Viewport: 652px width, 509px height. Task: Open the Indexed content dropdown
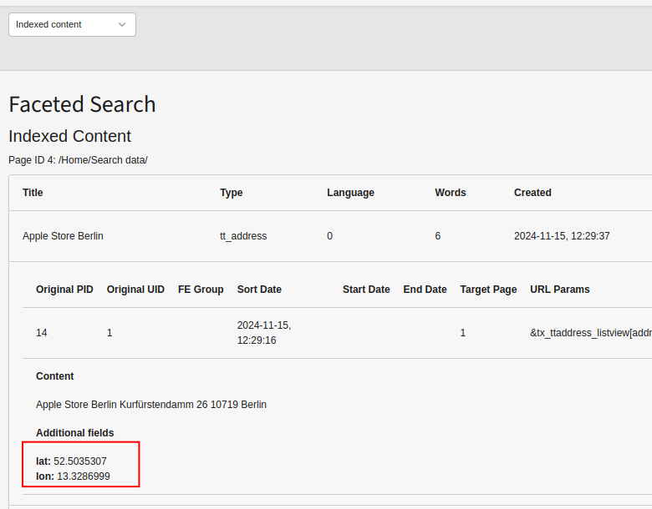click(72, 24)
